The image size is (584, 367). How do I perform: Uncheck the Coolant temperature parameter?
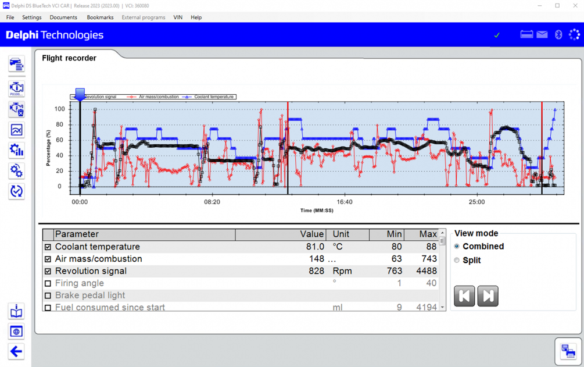click(x=48, y=247)
